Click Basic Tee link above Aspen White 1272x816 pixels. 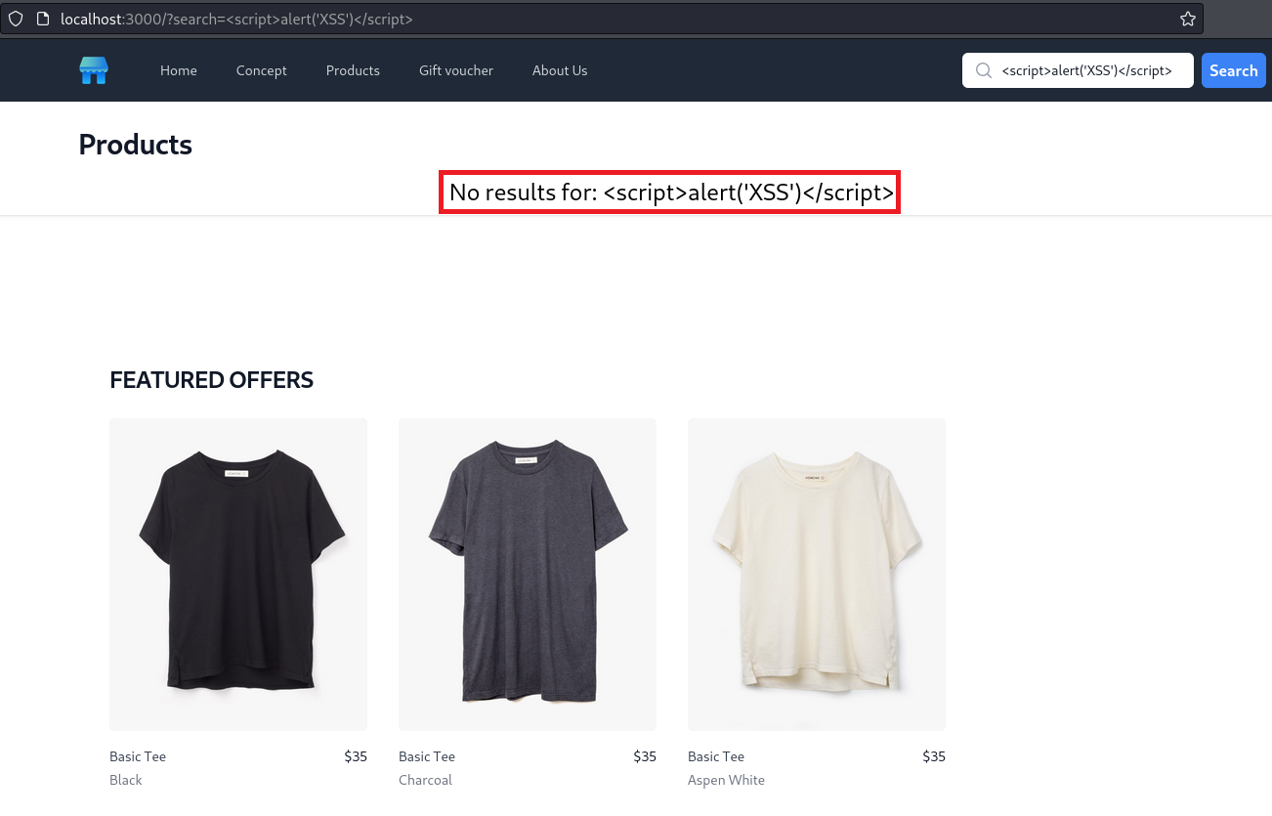click(716, 756)
